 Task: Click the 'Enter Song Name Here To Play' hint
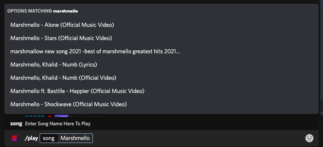point(58,124)
